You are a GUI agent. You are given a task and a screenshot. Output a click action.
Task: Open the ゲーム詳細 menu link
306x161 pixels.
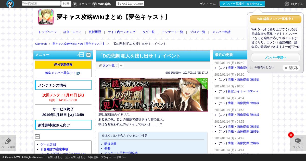(x=48, y=144)
